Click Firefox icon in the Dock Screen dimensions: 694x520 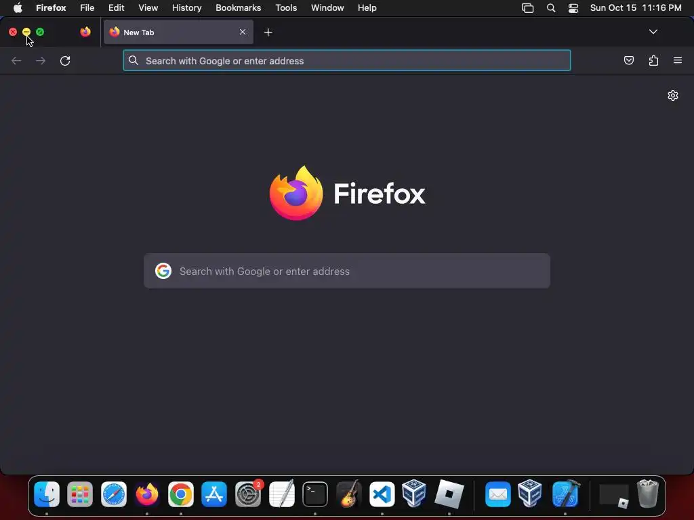tap(147, 494)
